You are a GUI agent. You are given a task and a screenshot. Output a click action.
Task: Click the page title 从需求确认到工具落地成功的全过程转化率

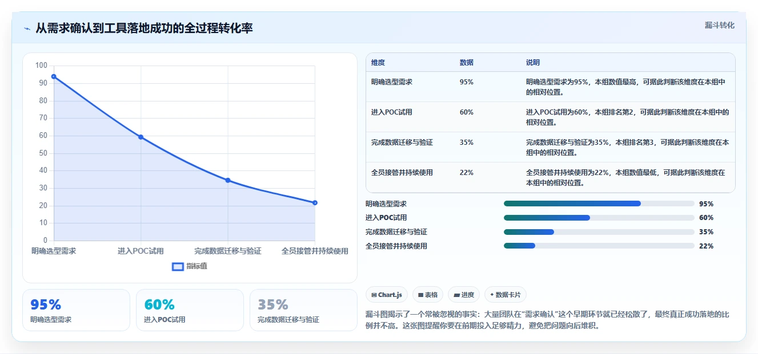[x=145, y=29]
